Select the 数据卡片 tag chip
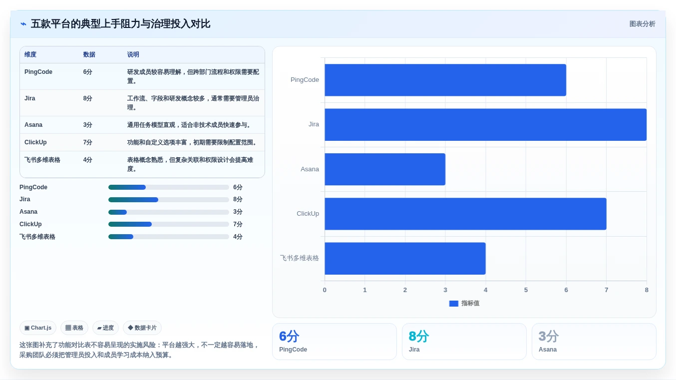Image resolution: width=676 pixels, height=380 pixels. click(142, 328)
